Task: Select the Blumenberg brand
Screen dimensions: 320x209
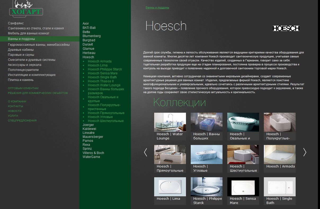Action: pyautogui.click(x=92, y=36)
